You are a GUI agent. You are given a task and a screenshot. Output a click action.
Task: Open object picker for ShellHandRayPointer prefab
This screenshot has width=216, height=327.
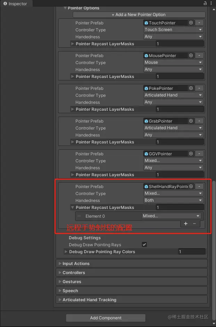191,186
